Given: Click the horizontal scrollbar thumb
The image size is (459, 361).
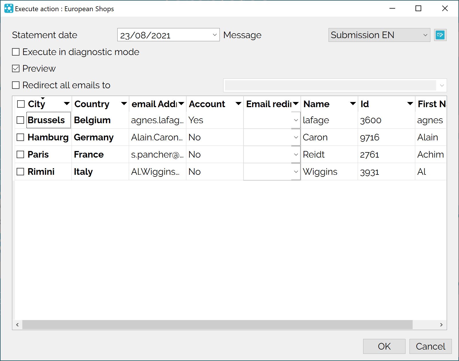Looking at the screenshot, I should click(x=217, y=325).
